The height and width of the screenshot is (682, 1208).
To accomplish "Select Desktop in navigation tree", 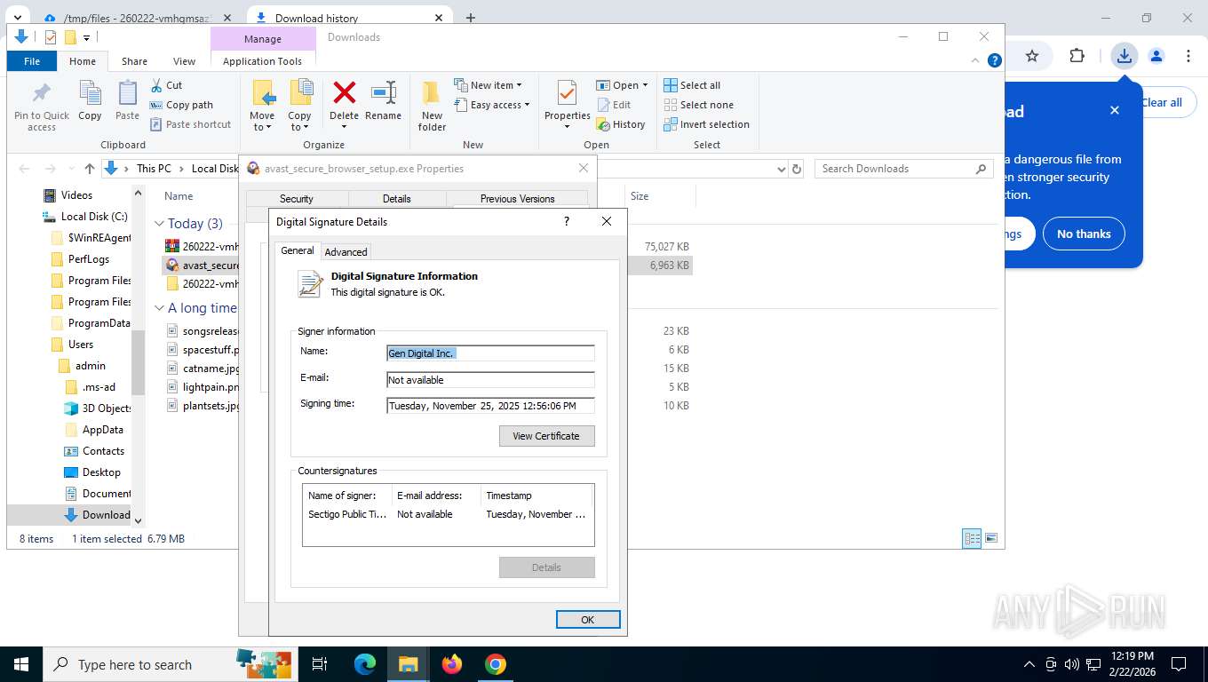I will coord(101,472).
